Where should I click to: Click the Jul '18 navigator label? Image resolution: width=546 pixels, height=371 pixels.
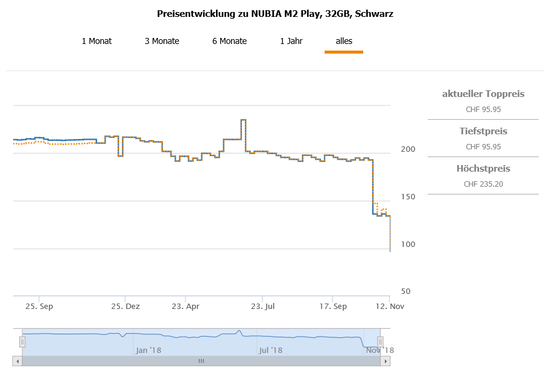(270, 350)
